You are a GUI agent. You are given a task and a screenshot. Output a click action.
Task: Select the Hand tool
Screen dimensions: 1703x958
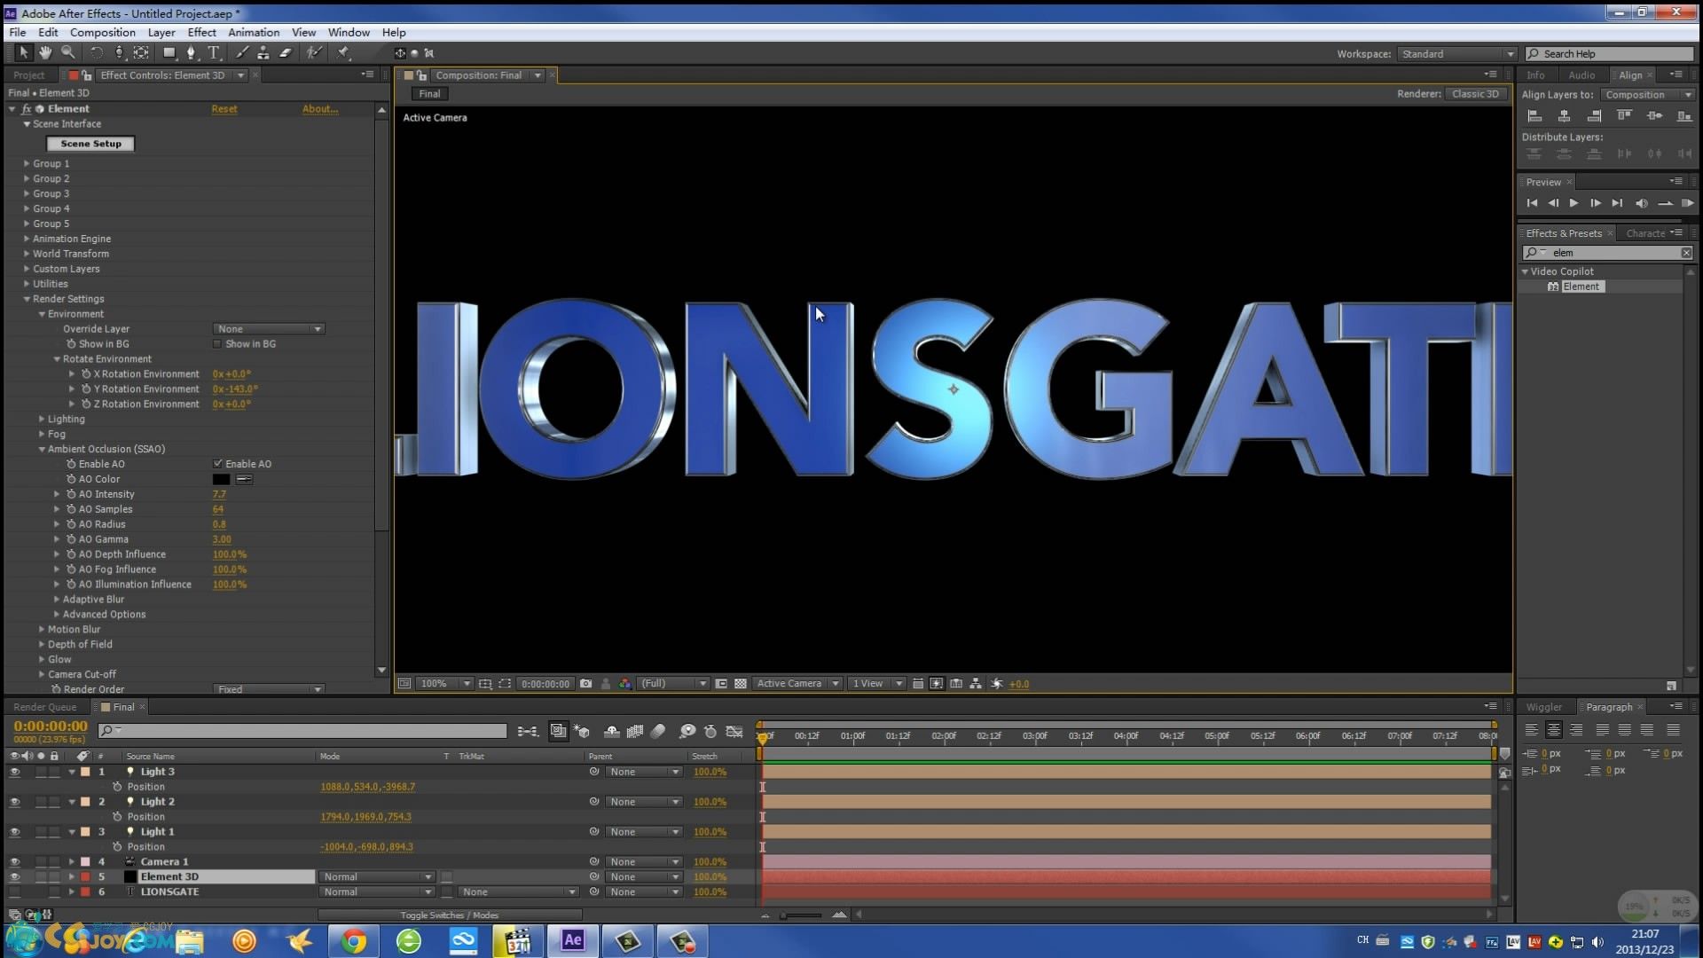click(45, 53)
